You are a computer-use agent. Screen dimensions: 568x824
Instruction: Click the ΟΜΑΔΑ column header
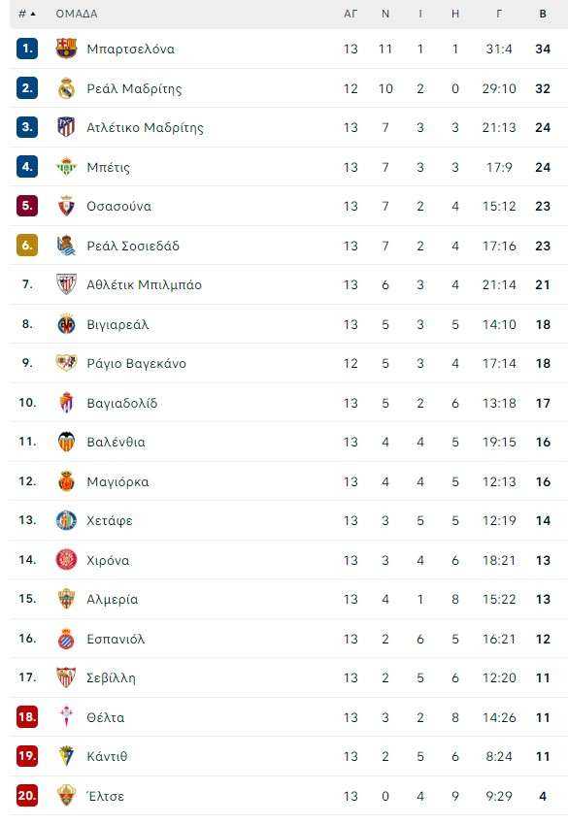pos(77,15)
